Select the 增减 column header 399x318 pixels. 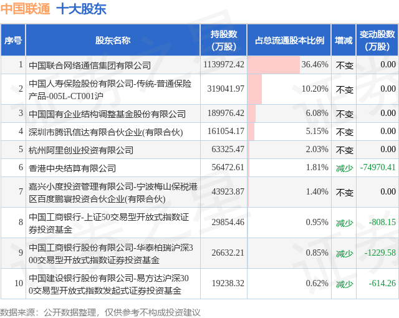click(344, 40)
